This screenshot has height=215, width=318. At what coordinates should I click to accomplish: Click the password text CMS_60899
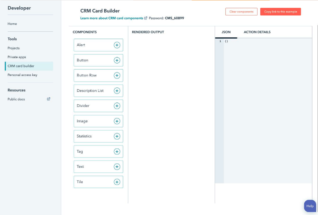click(x=175, y=18)
